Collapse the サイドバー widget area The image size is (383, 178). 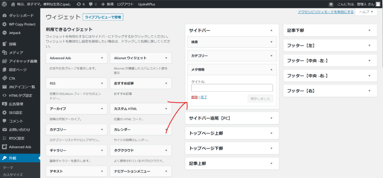click(x=271, y=30)
